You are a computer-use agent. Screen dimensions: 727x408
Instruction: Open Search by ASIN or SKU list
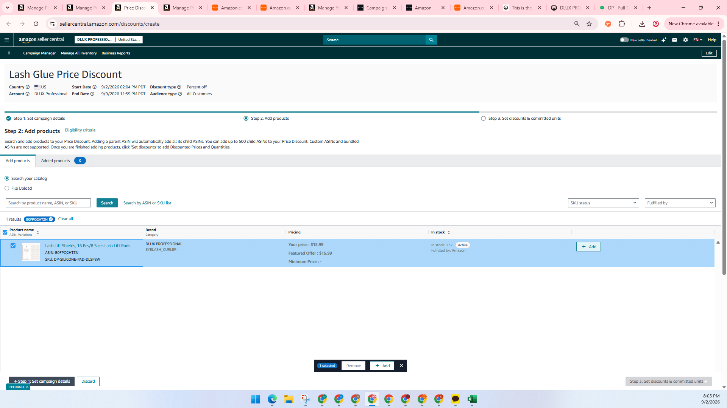click(147, 203)
